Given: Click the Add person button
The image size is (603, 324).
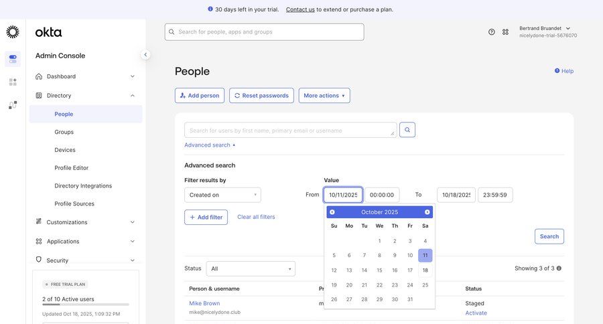Looking at the screenshot, I should point(200,95).
